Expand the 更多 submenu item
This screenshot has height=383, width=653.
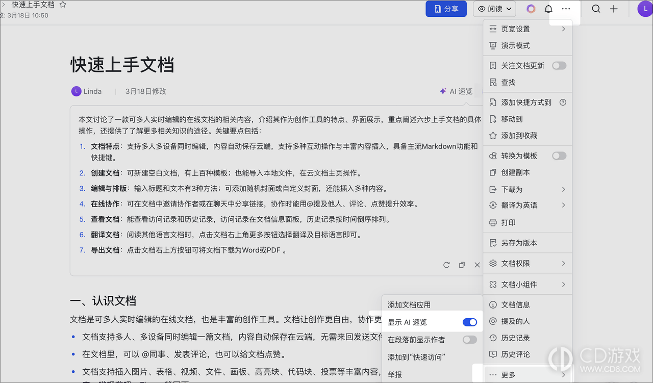coord(527,375)
